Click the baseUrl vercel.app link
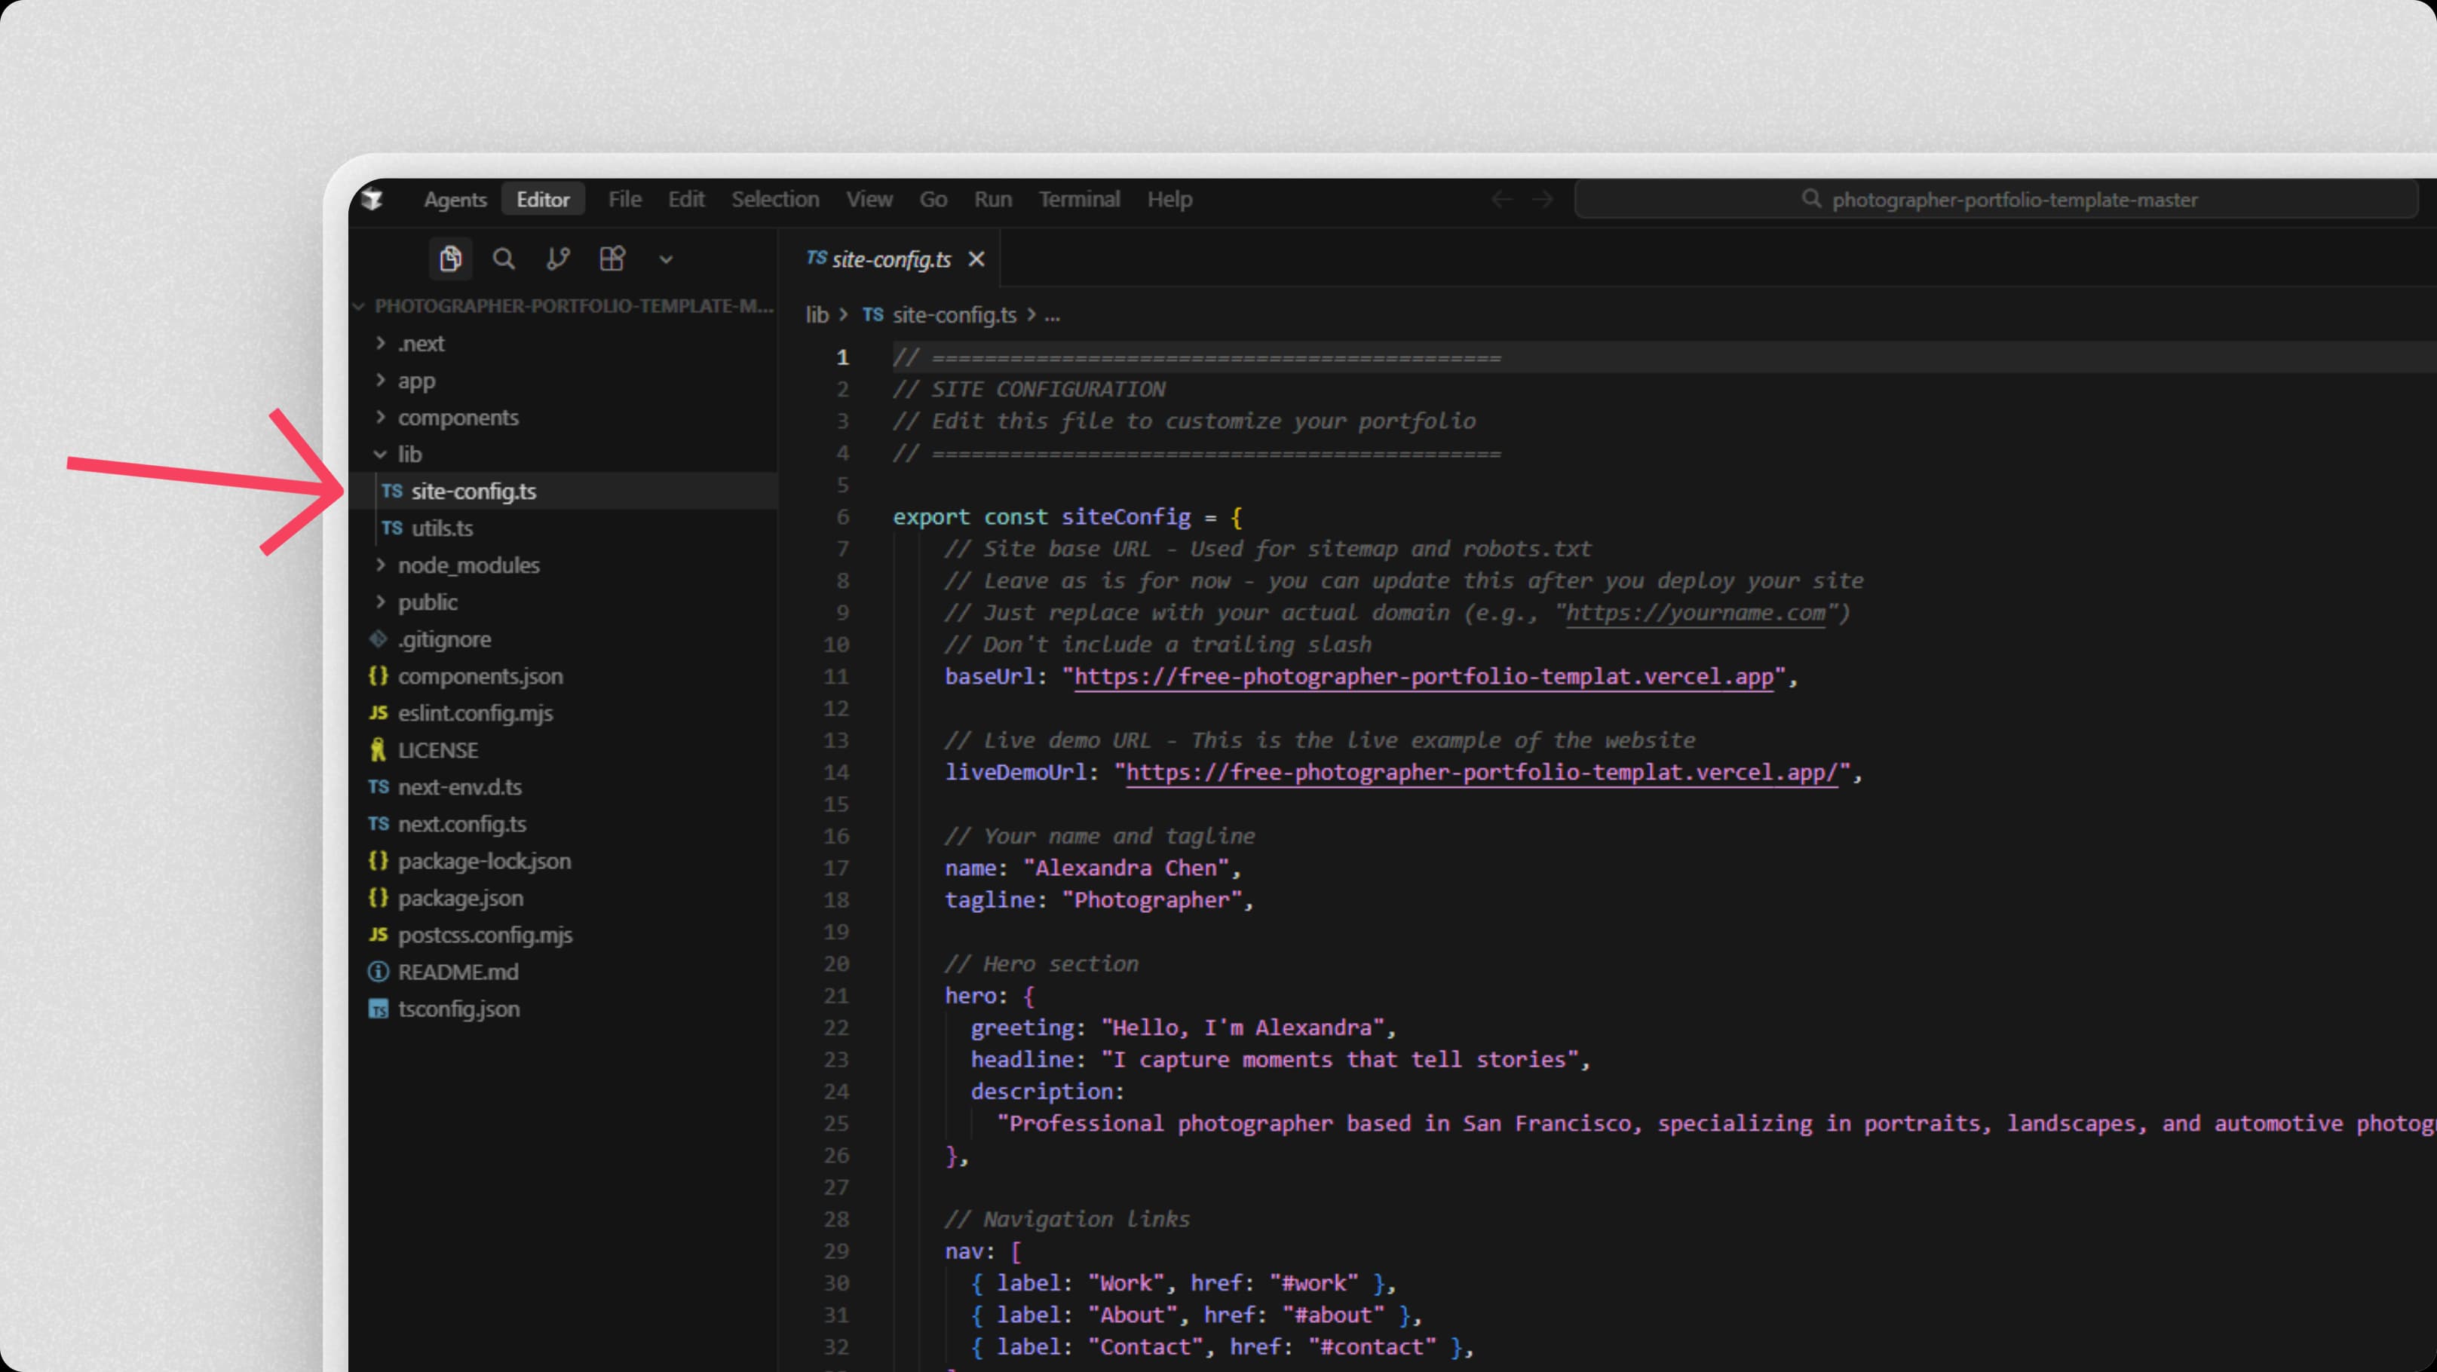The width and height of the screenshot is (2437, 1372). (1419, 676)
